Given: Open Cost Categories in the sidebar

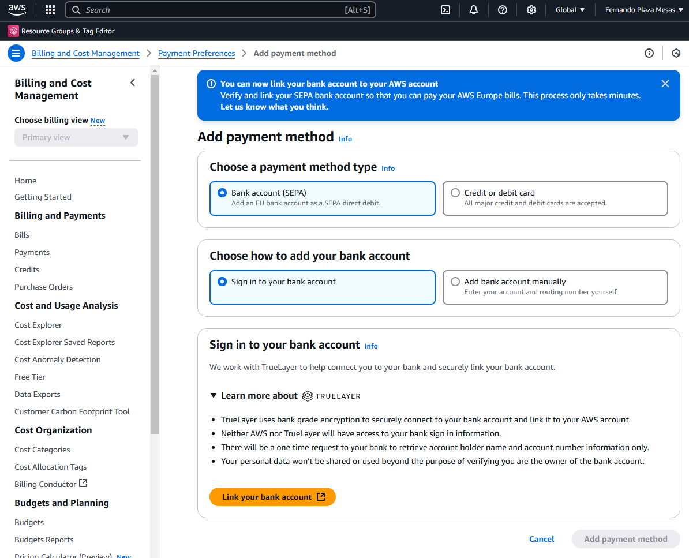Looking at the screenshot, I should pos(42,450).
